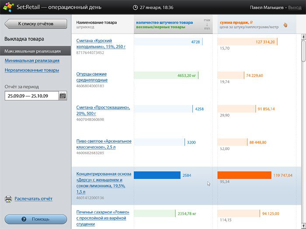Image resolution: width=306 pixels, height=229 pixels.
Task: Open the Минимальная реализация report
Action: click(x=32, y=61)
